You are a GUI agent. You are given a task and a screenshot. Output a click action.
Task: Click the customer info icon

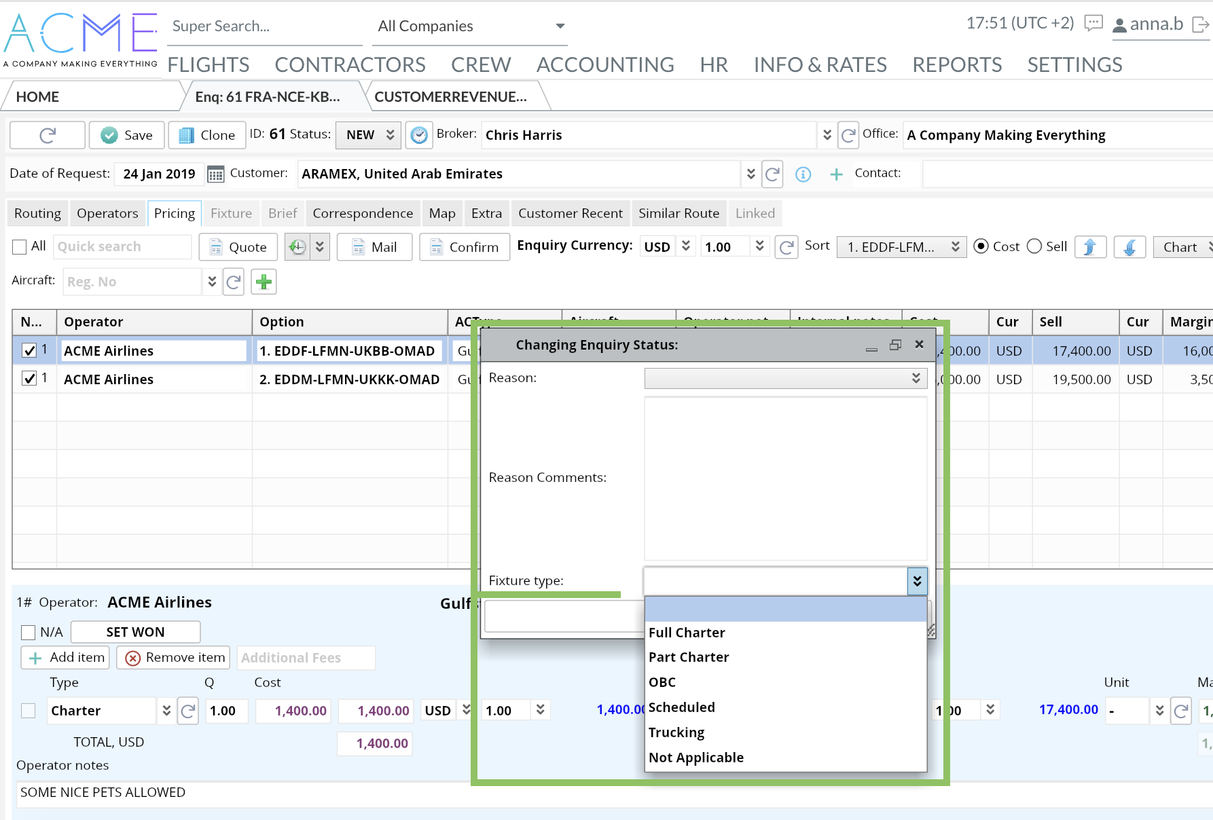803,174
